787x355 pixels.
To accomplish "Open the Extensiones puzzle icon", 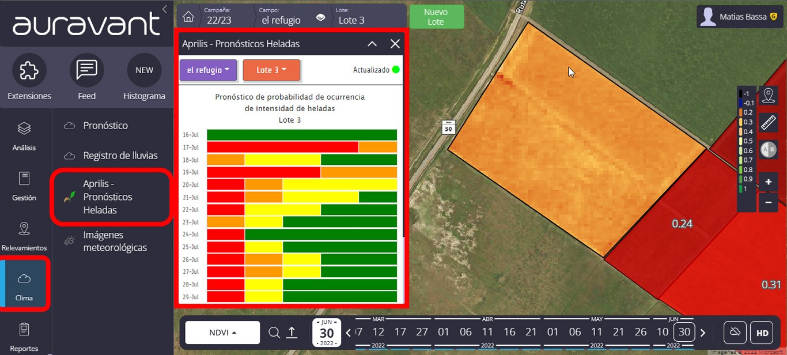I will [29, 70].
